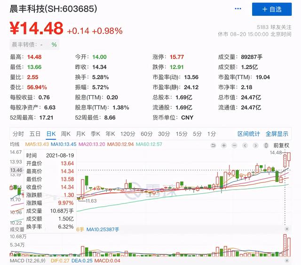Click the tooltip 涨跌幅 9.97% value
Viewport: 301px width, 265px height.
pyautogui.click(x=66, y=203)
